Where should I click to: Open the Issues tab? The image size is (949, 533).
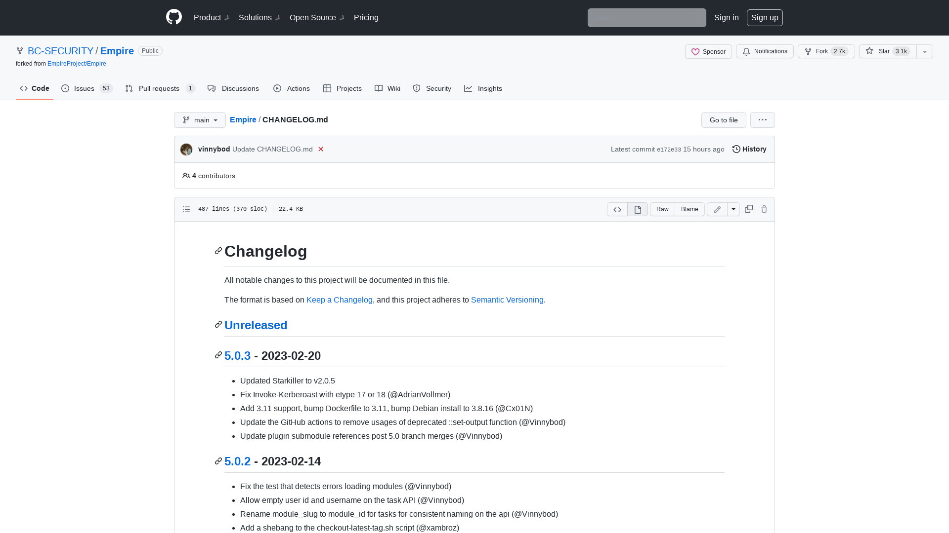(87, 88)
